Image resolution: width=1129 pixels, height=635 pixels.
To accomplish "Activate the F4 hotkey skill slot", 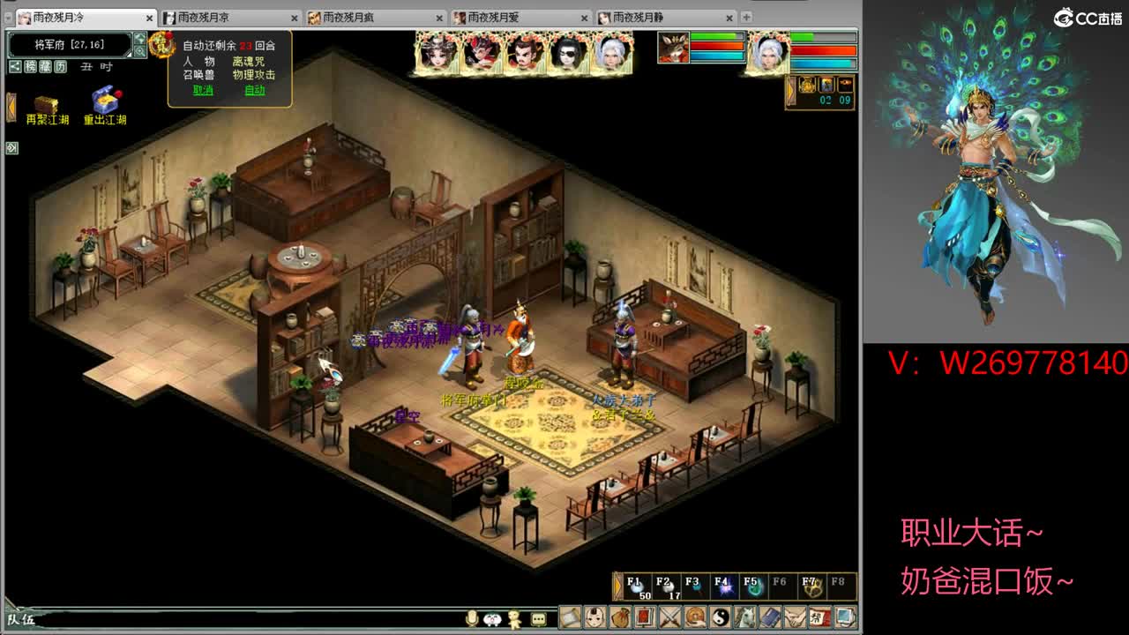I will tap(725, 586).
